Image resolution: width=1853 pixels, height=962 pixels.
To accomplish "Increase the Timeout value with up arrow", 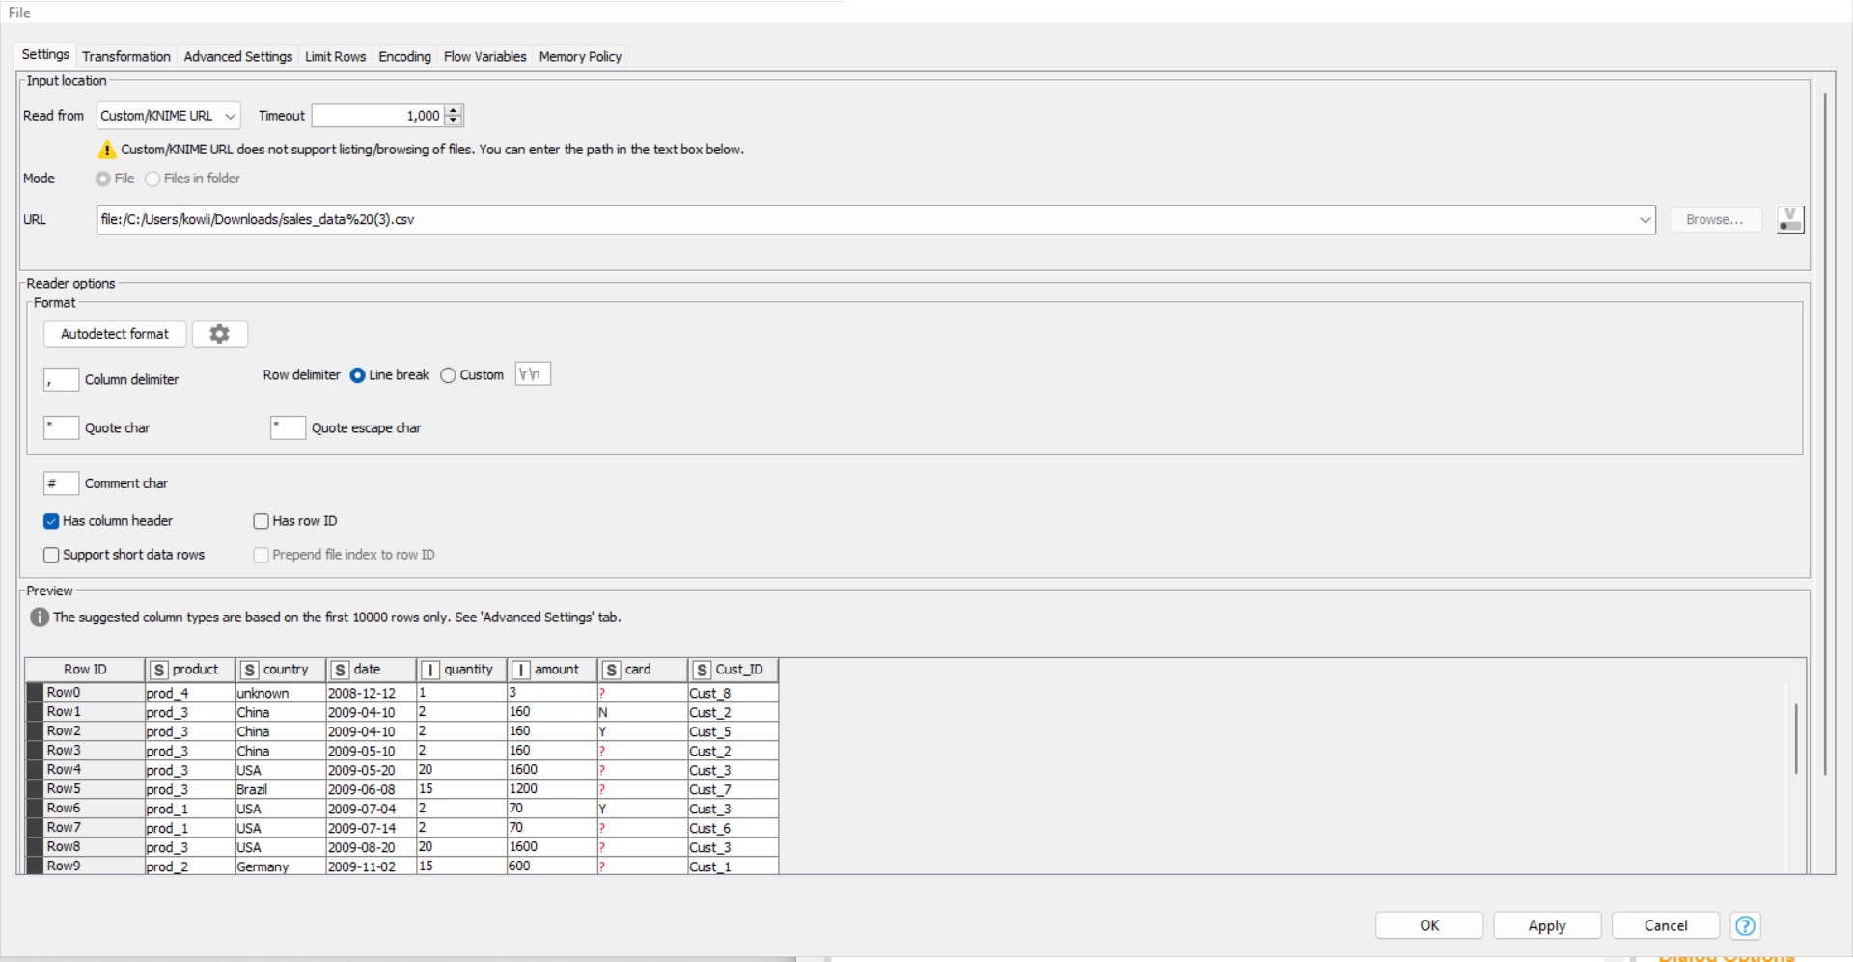I will tap(454, 110).
